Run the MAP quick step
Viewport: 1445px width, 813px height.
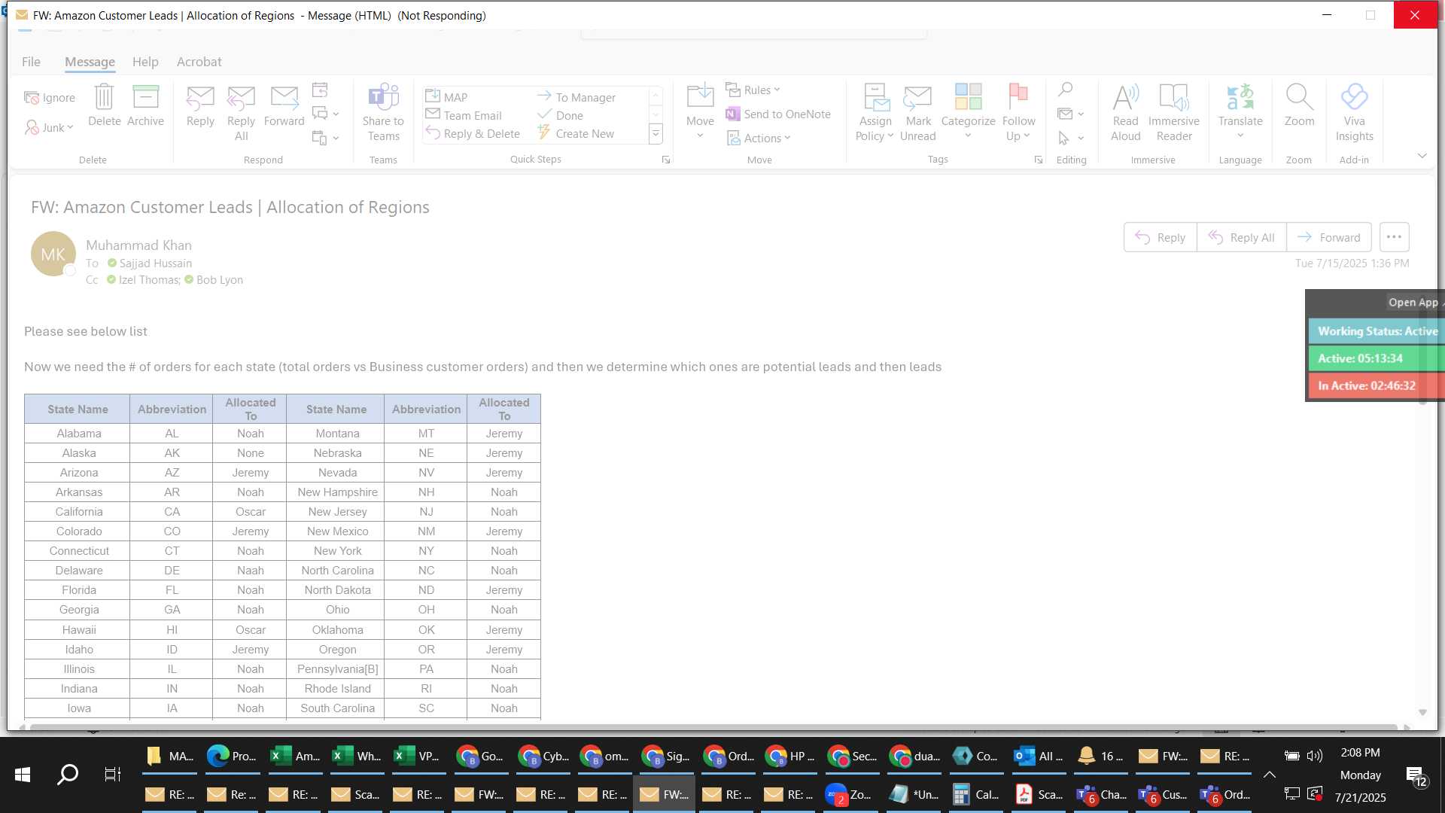point(446,96)
